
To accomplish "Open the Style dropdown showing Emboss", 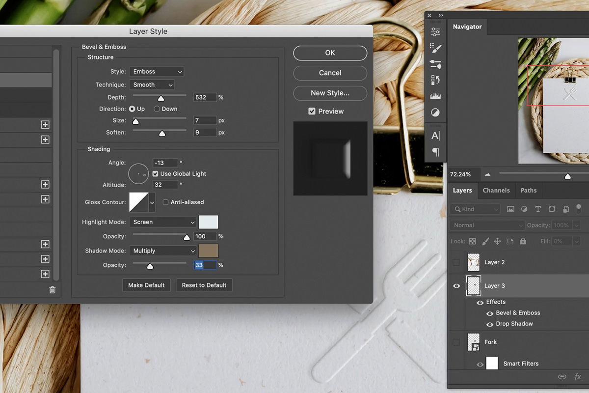I will 157,71.
